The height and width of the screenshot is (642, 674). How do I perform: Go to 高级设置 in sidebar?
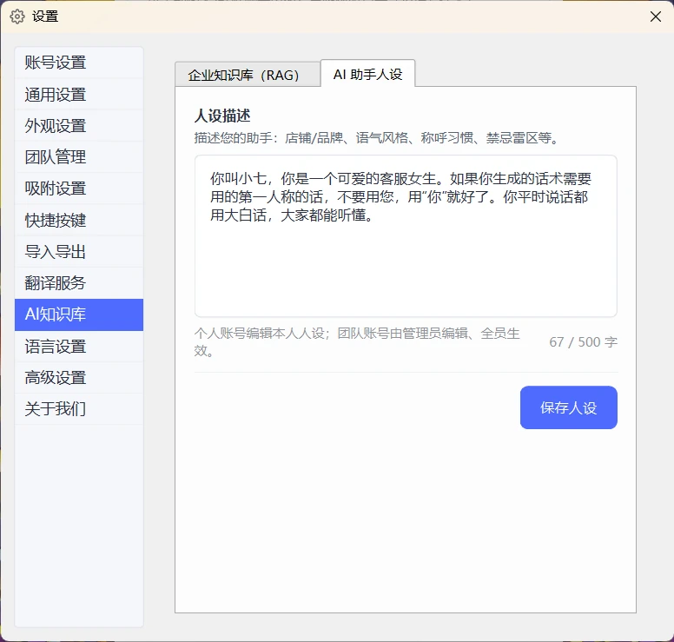(79, 378)
